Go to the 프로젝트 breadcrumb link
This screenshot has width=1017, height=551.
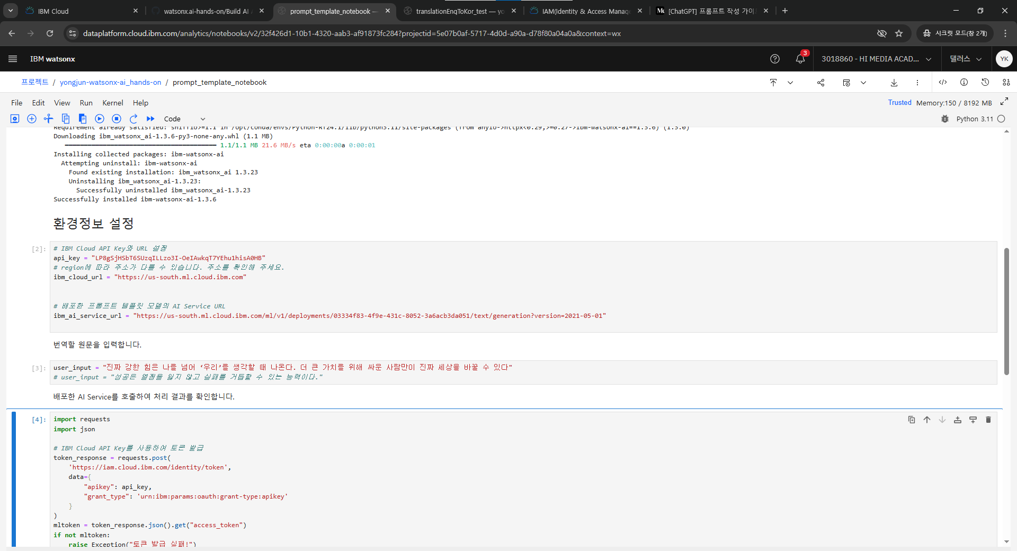pos(35,82)
